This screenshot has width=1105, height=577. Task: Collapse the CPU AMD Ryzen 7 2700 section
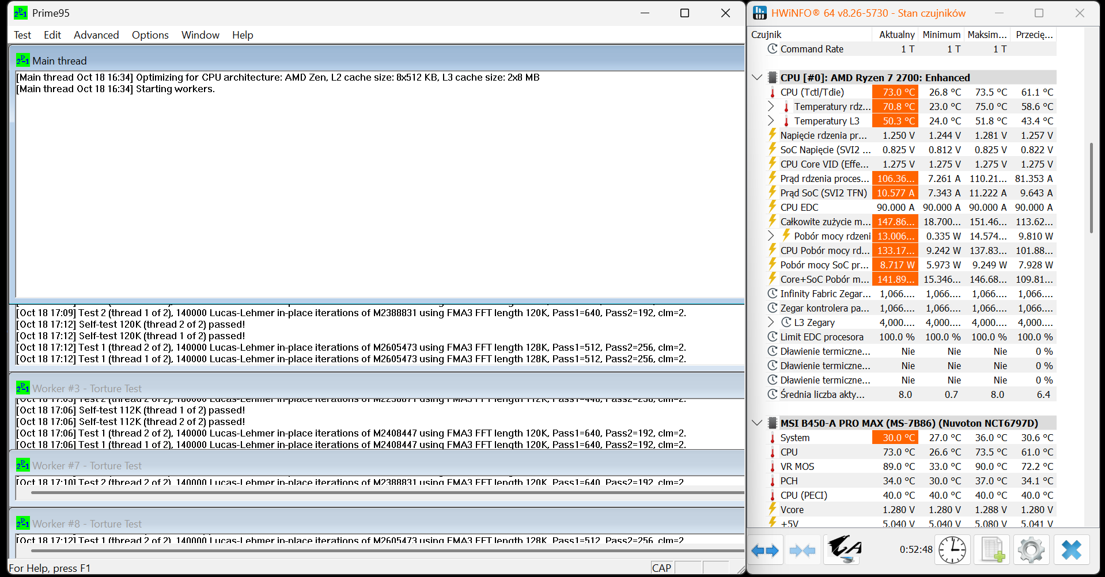point(757,78)
